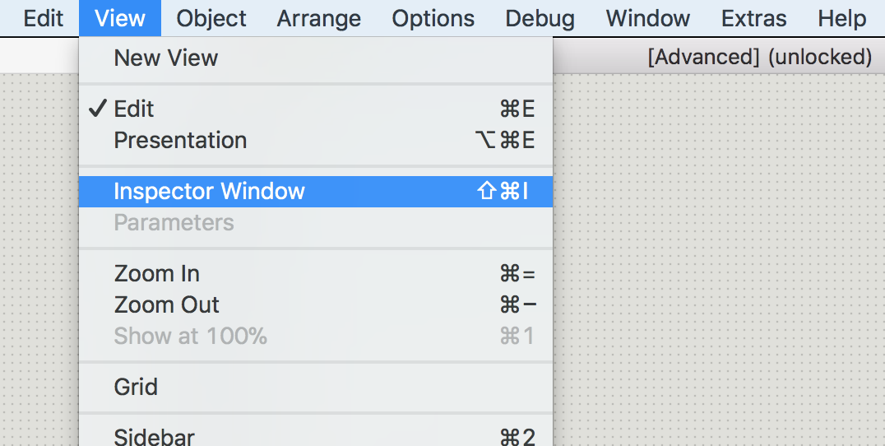The height and width of the screenshot is (446, 885).
Task: Select Zoom In menu entry
Action: [x=316, y=274]
